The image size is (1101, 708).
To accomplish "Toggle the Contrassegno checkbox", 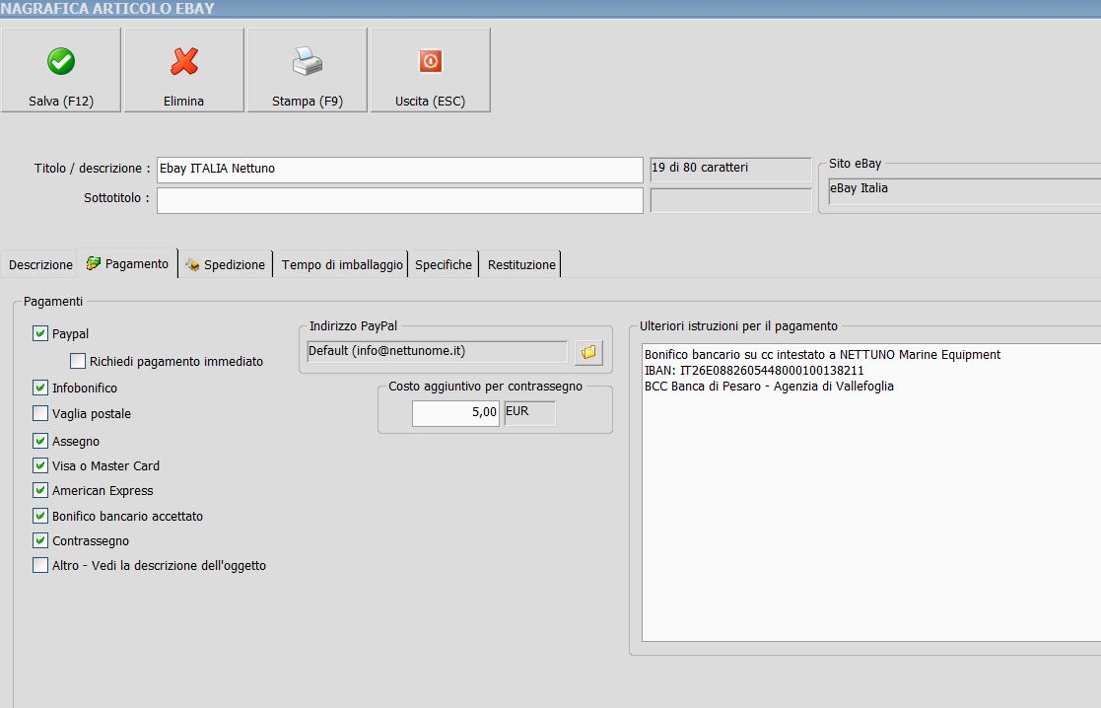I will (40, 540).
